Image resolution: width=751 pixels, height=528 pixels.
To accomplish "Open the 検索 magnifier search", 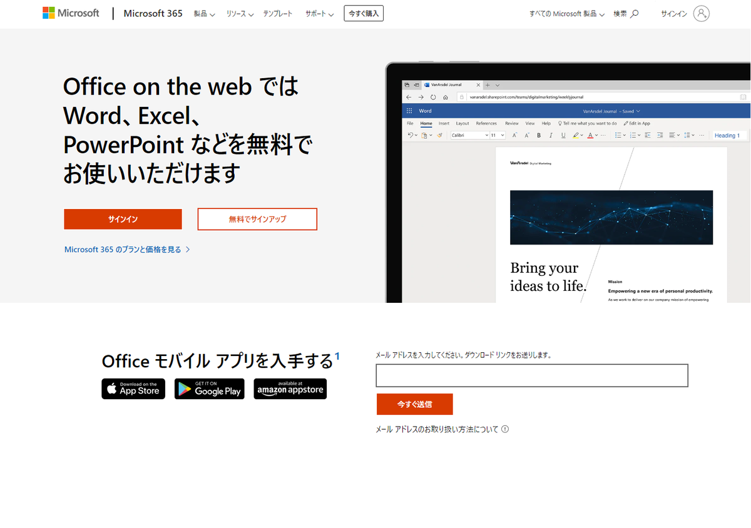I will click(626, 13).
